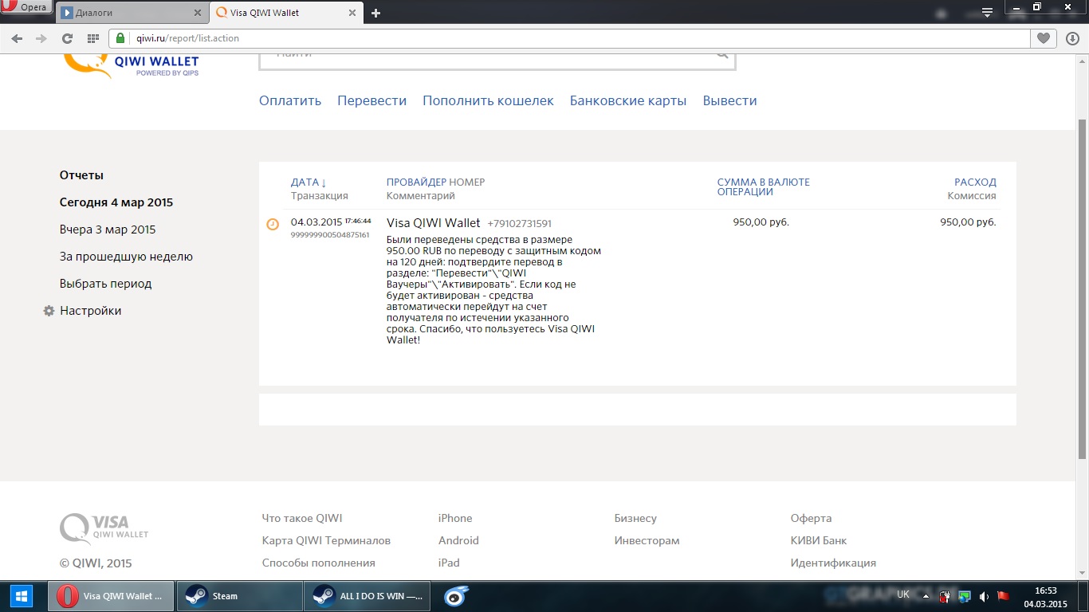Open the Windows Start button
The width and height of the screenshot is (1089, 612).
pyautogui.click(x=22, y=596)
